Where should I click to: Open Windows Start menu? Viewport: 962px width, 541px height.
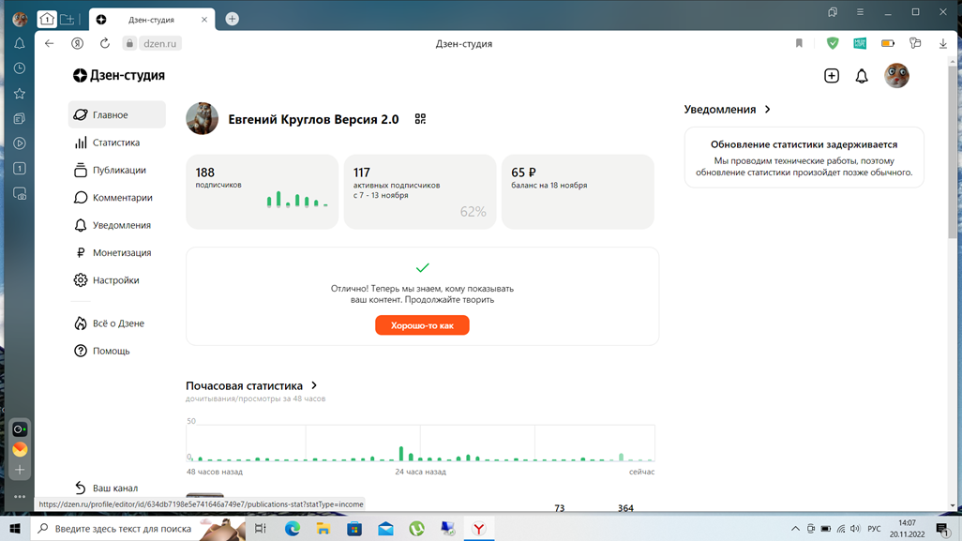pos(15,528)
